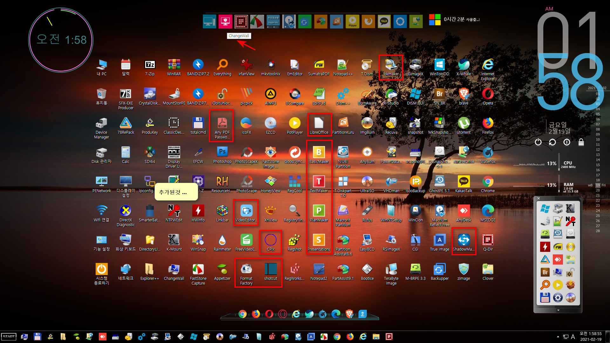Image resolution: width=610 pixels, height=343 pixels.
Task: Open VideoEditor desktop shortcut
Action: (246, 213)
